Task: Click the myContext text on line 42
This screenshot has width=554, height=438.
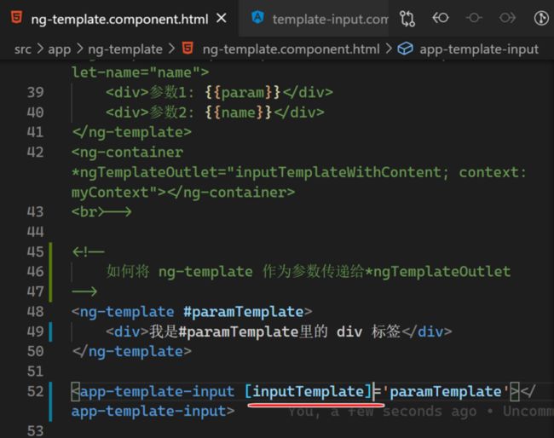Action: 110,193
